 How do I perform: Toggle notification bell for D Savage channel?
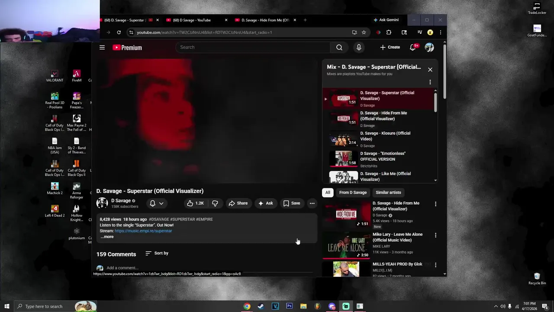click(156, 203)
